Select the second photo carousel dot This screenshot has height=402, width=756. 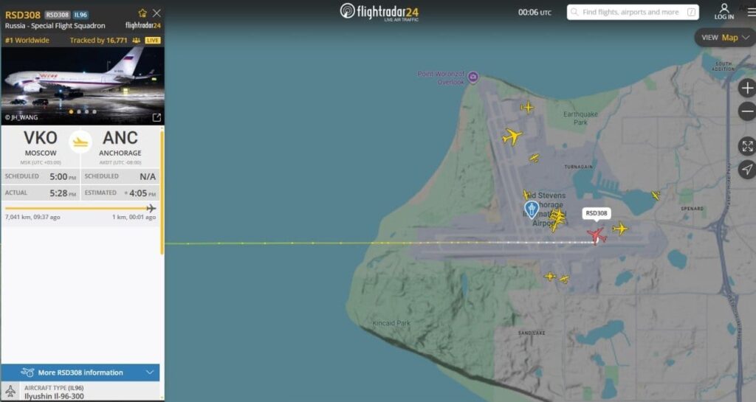pyautogui.click(x=79, y=111)
